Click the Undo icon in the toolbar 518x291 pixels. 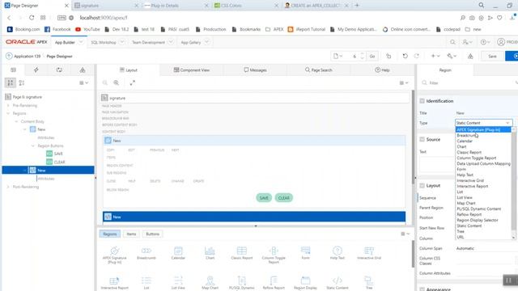point(405,56)
